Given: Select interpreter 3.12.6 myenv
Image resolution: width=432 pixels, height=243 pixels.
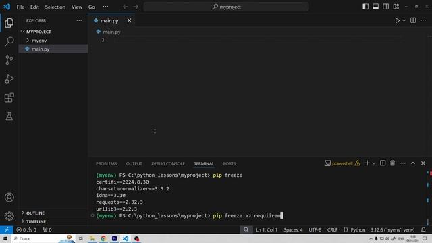Looking at the screenshot, I should [x=392, y=230].
